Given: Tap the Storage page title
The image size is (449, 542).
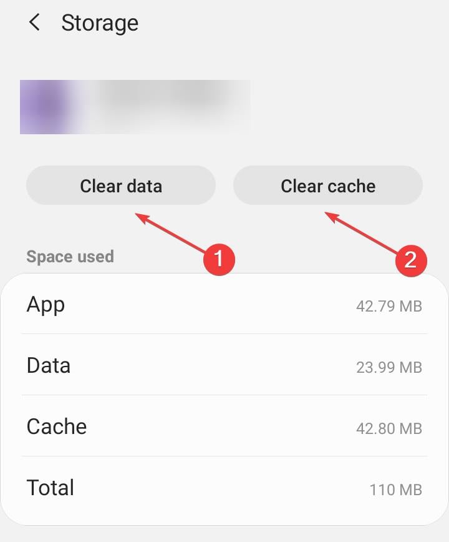Looking at the screenshot, I should 100,23.
